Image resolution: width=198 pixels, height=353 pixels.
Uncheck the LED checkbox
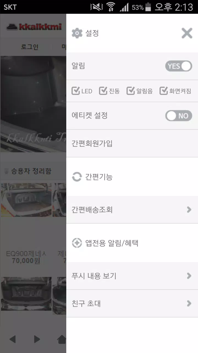[x=76, y=91]
